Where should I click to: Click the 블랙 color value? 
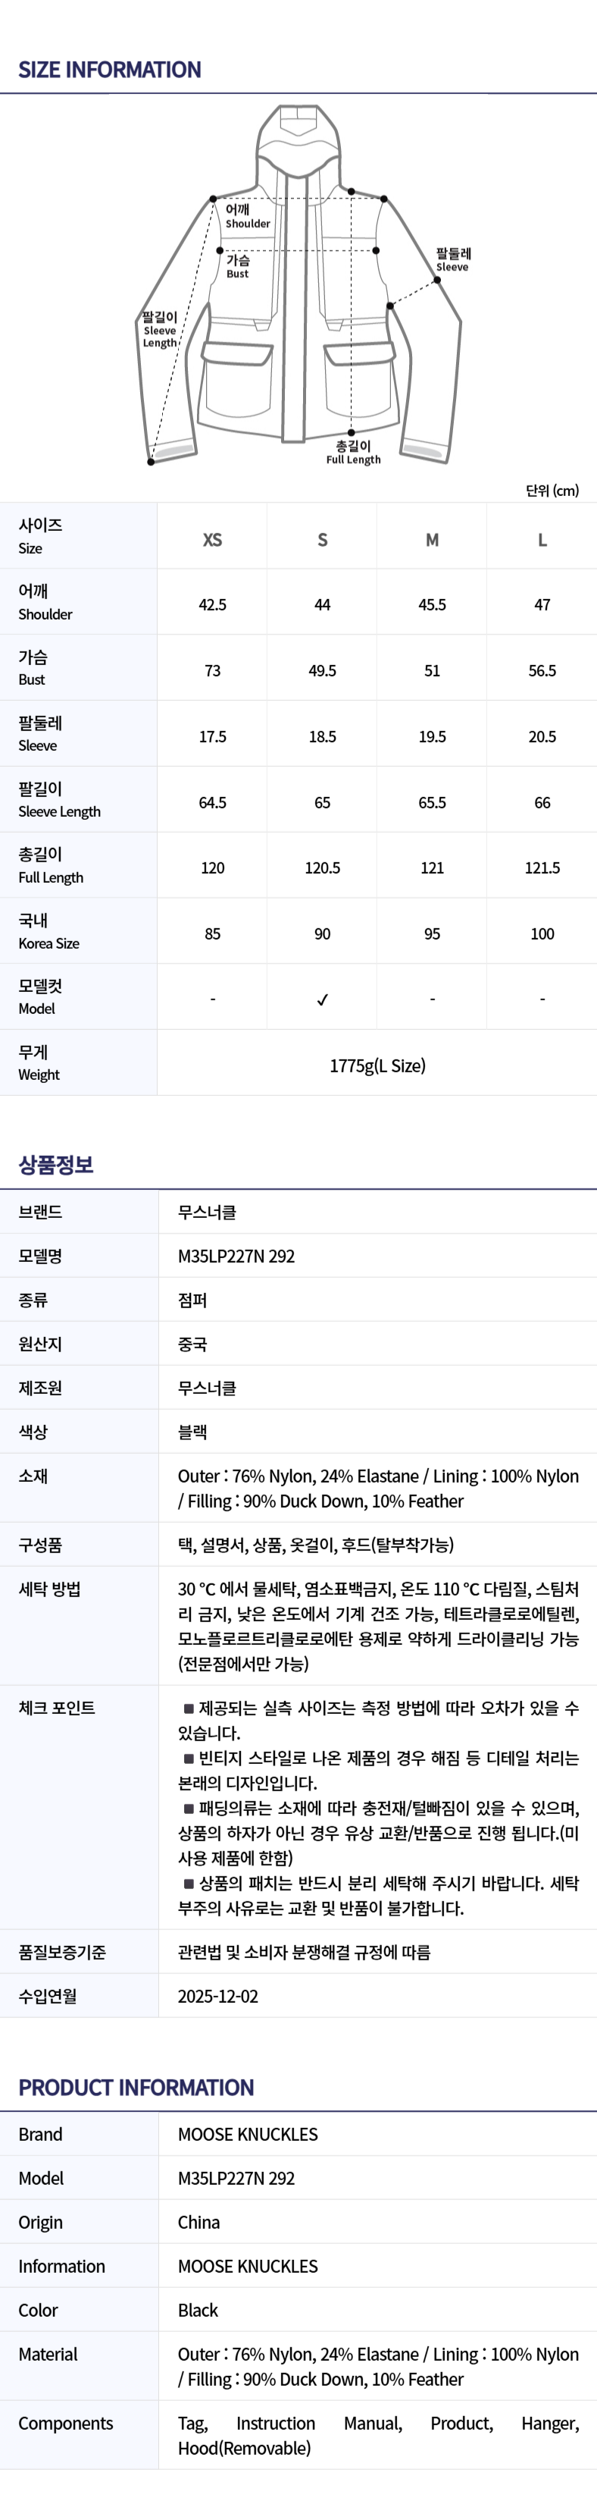(x=192, y=1431)
